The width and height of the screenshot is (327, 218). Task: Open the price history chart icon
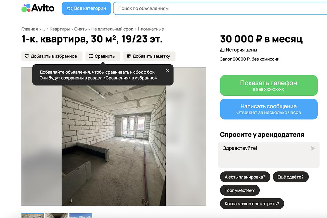pos(222,50)
